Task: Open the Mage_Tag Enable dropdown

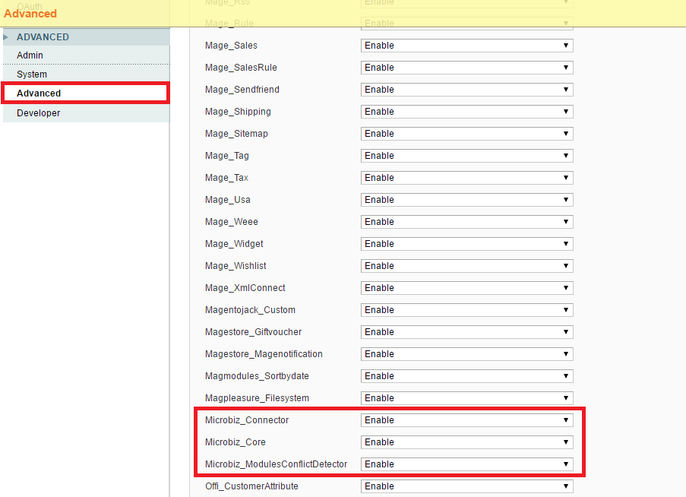Action: point(466,156)
